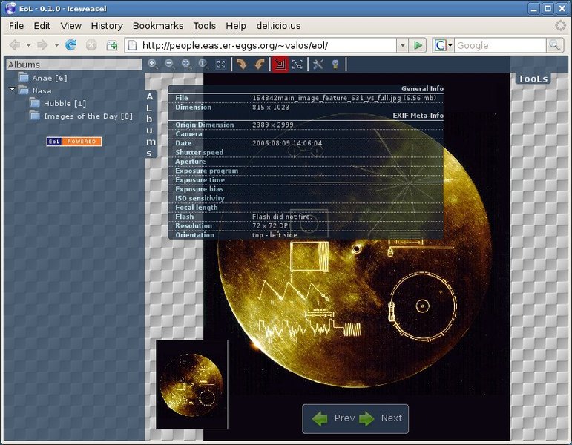572x445 pixels.
Task: Collapse the Nasa album tree node
Action: pyautogui.click(x=13, y=89)
